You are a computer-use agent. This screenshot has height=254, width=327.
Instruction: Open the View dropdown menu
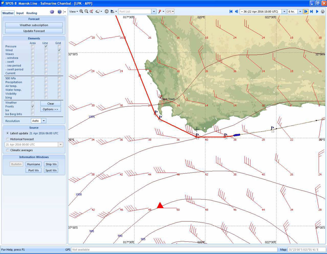(x=73, y=11)
